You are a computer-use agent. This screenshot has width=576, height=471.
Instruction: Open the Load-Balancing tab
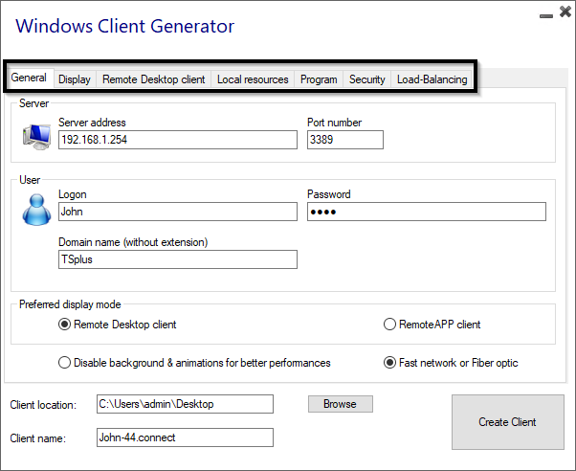432,79
